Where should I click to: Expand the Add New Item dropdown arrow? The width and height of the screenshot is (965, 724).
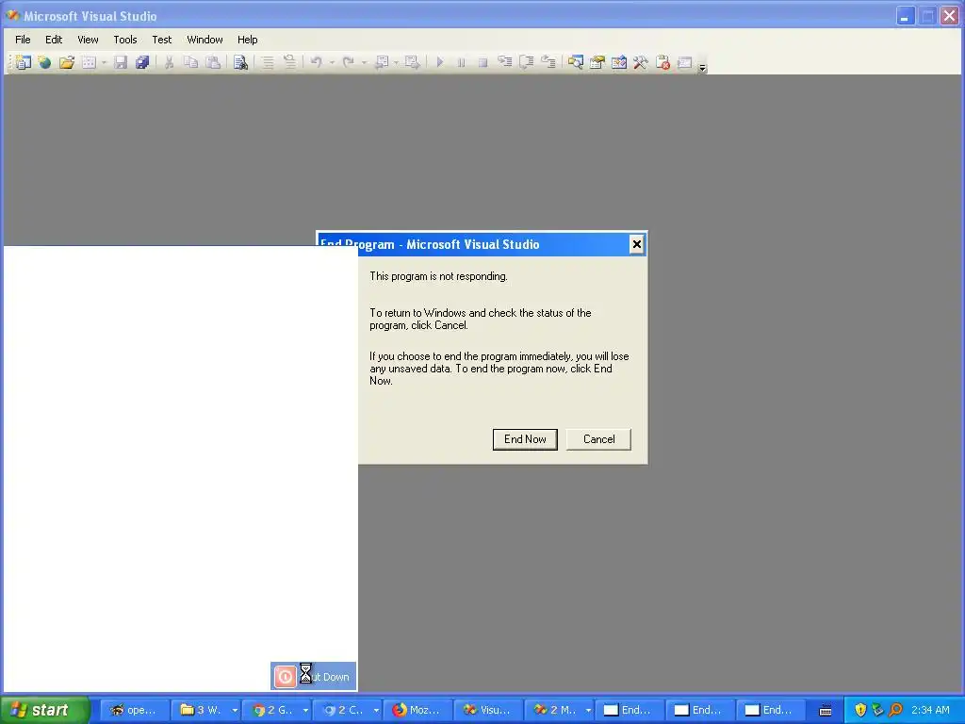click(x=104, y=62)
